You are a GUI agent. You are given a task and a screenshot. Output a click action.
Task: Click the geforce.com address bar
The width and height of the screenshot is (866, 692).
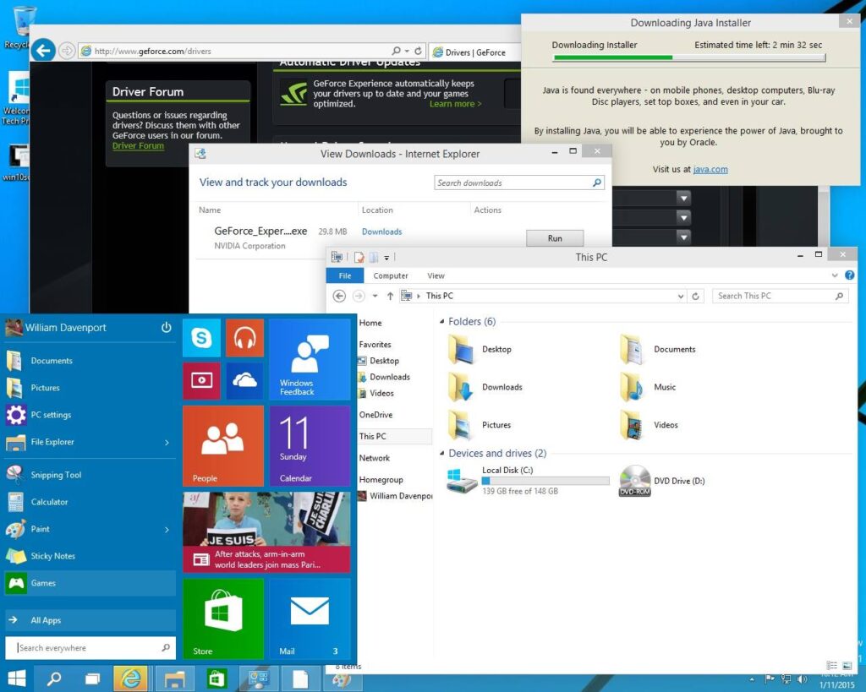click(232, 51)
